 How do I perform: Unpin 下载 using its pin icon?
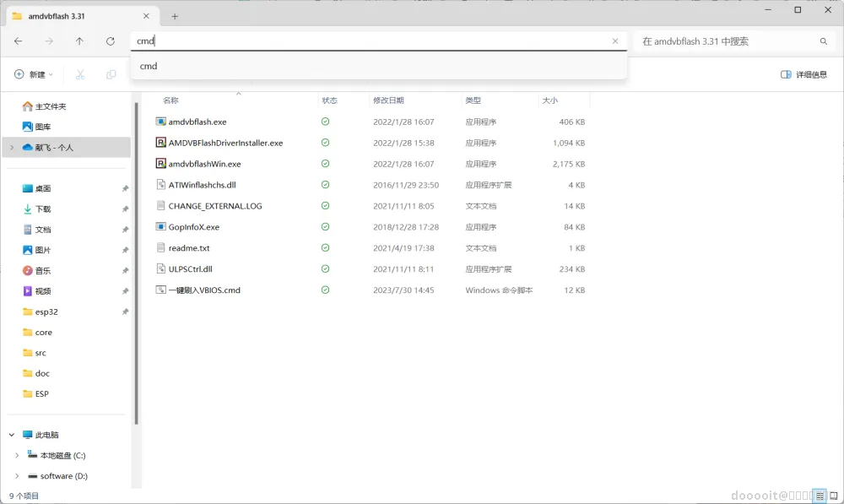point(125,209)
